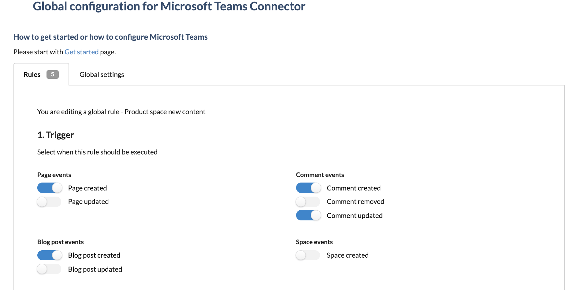Enable the Blog post updated trigger
This screenshot has width=577, height=290.
[49, 269]
